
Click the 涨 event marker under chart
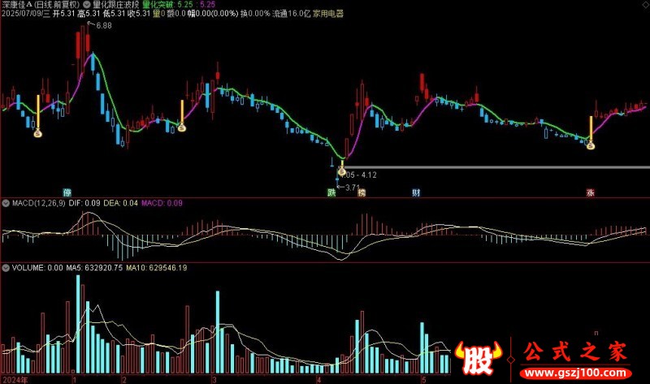click(x=590, y=192)
